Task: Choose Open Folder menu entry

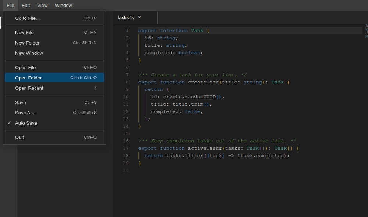Action: 54,78
